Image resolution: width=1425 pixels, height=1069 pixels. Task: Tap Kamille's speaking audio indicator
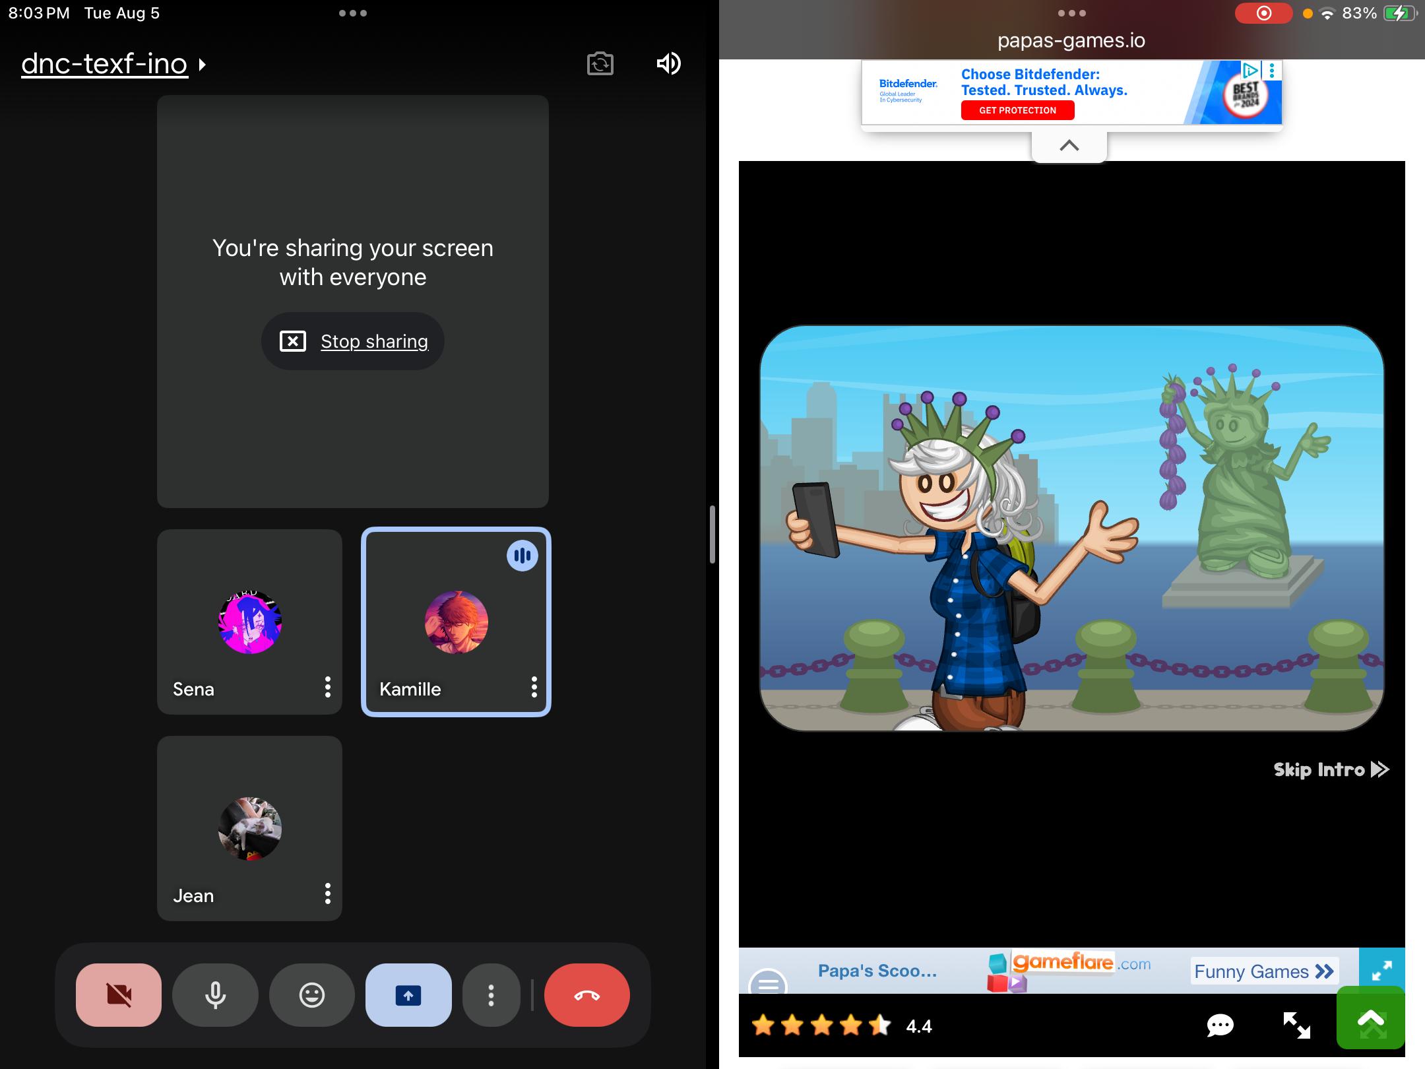pos(522,556)
